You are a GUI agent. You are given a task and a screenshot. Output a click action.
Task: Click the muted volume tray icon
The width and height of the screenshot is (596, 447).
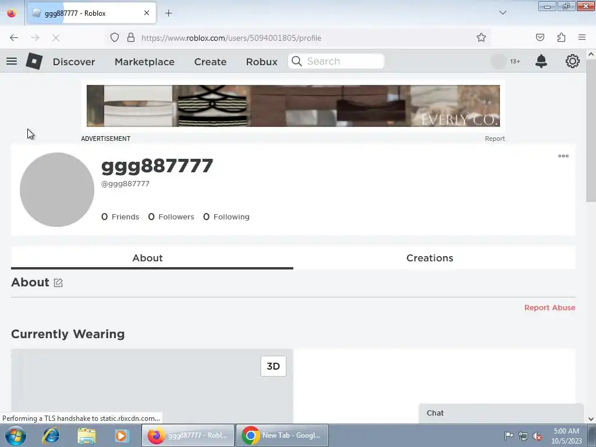(537, 436)
